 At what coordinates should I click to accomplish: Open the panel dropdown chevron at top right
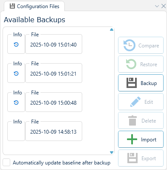(157, 6)
